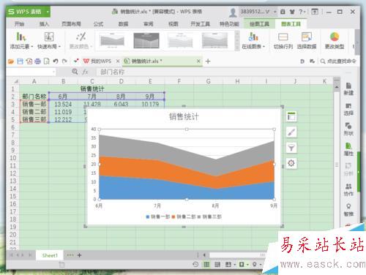Open the chart settings gear button
Screen dimensions: 366x275
tap(291, 163)
